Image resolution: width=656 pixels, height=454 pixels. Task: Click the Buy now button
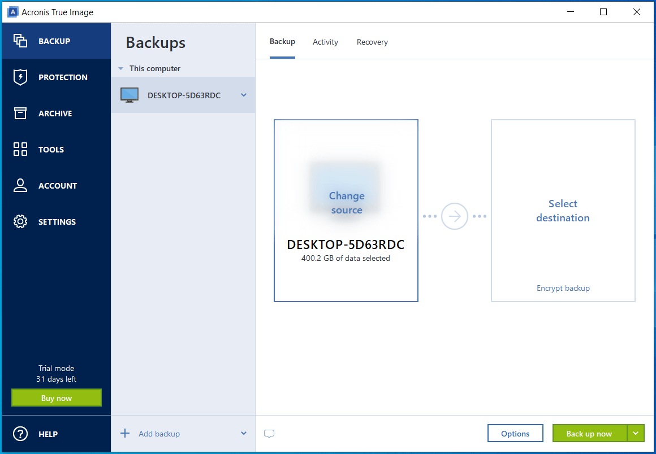click(57, 398)
